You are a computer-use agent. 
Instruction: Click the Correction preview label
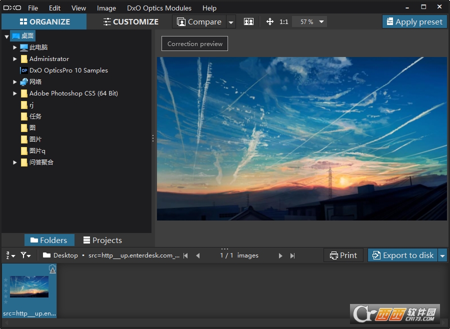195,43
